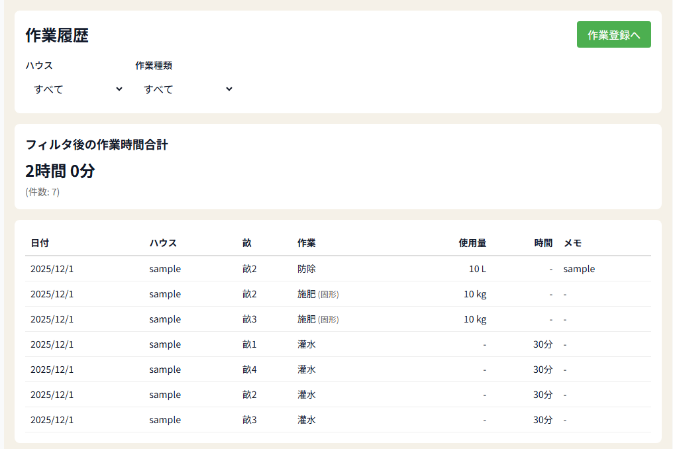Screen dimensions: 673x449
Task: Open the ハウス filter dropdown
Action: 78,89
